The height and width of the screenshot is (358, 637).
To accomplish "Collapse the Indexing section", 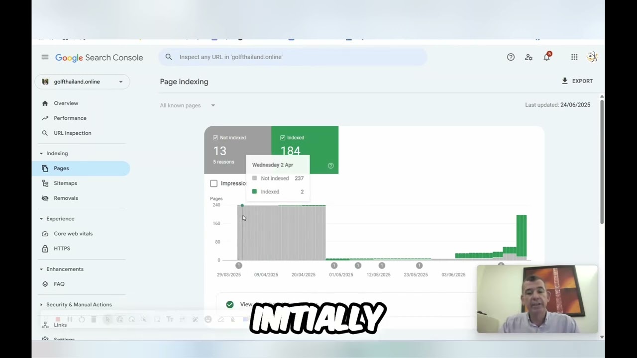I will click(x=55, y=154).
